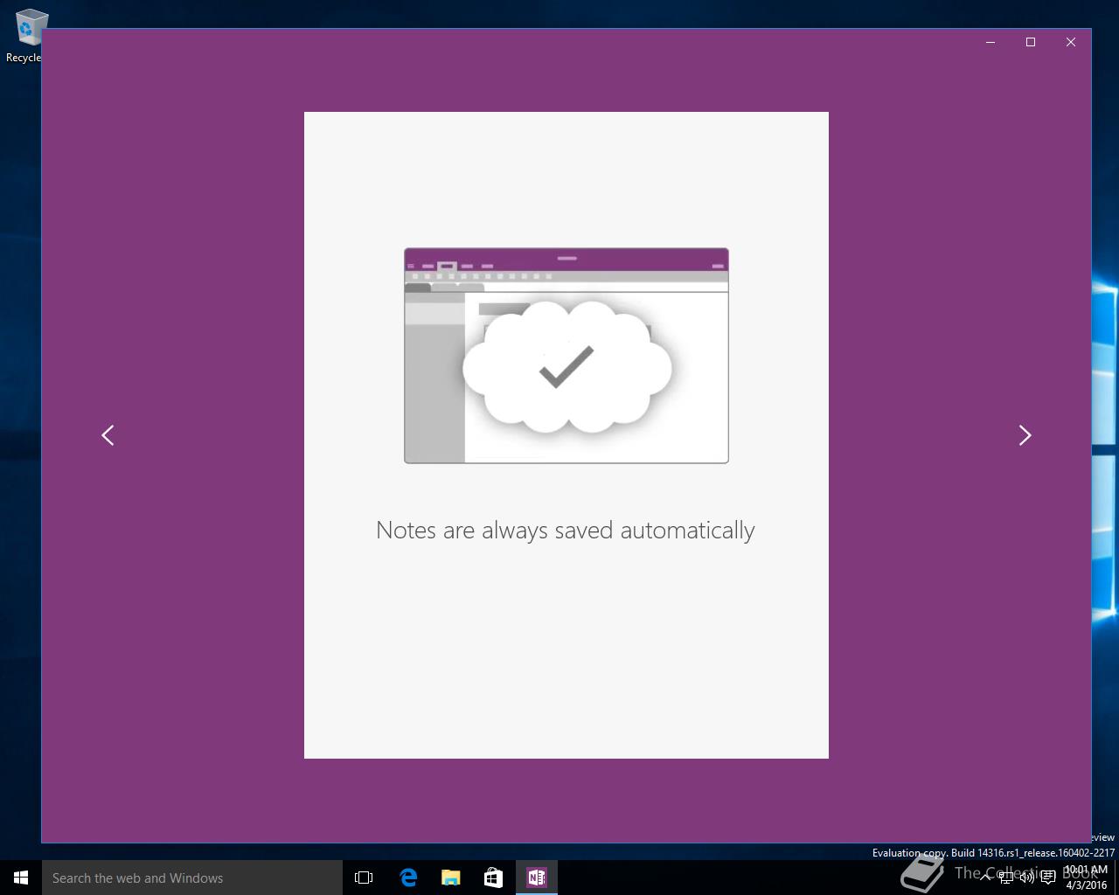The height and width of the screenshot is (895, 1119).
Task: Go back to the previous intro slide
Action: (x=108, y=435)
